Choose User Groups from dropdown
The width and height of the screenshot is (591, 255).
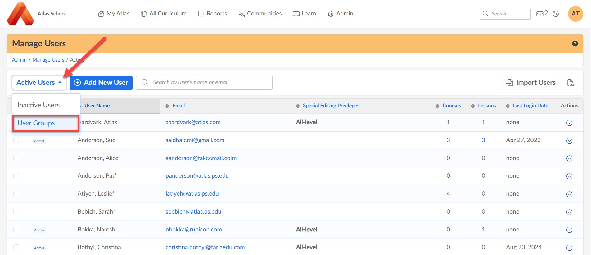coord(46,123)
